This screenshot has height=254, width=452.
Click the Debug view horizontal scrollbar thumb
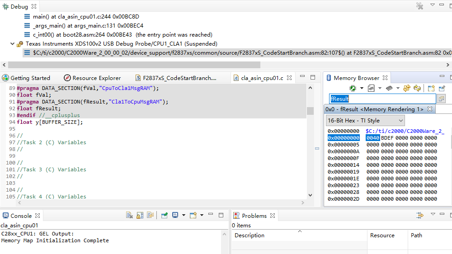pos(134,65)
